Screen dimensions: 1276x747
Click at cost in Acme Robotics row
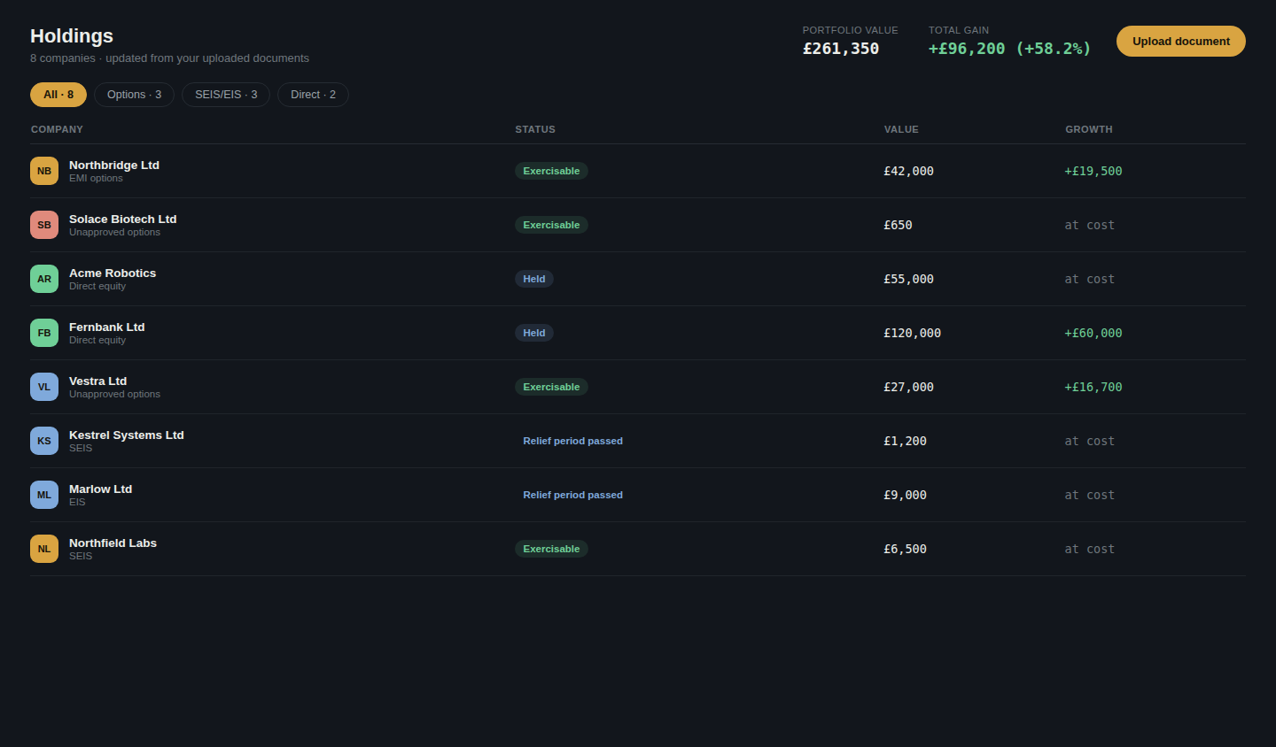click(1090, 279)
